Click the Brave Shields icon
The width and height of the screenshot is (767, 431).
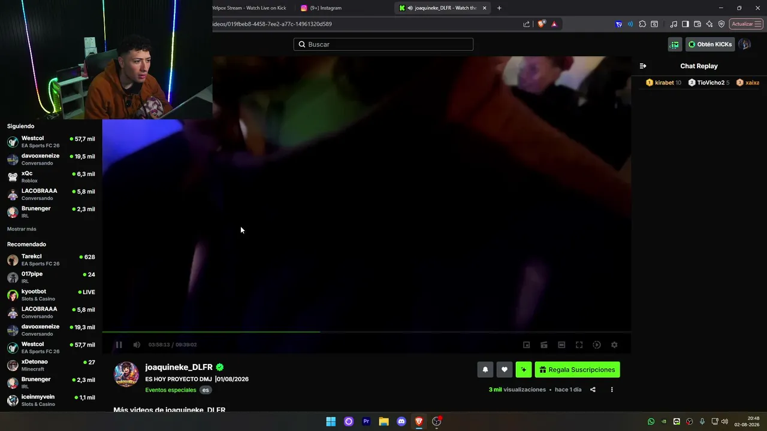tap(541, 24)
